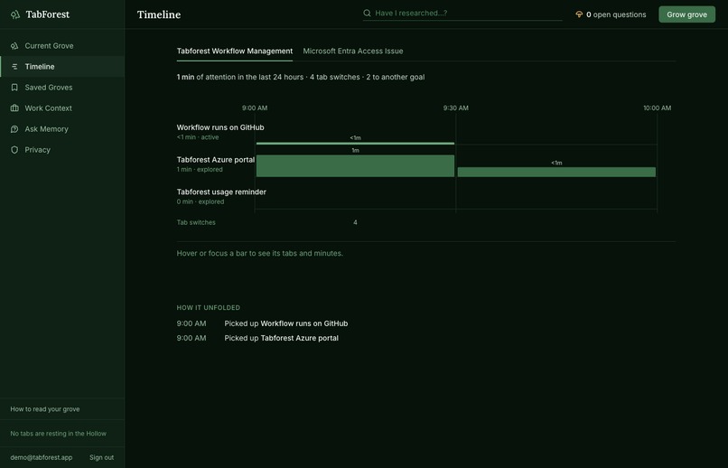Open Ask Memory
Image resolution: width=728 pixels, height=468 pixels.
tap(62, 129)
